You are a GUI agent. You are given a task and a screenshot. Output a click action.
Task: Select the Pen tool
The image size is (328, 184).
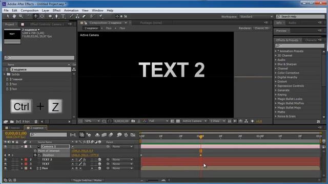(x=56, y=16)
